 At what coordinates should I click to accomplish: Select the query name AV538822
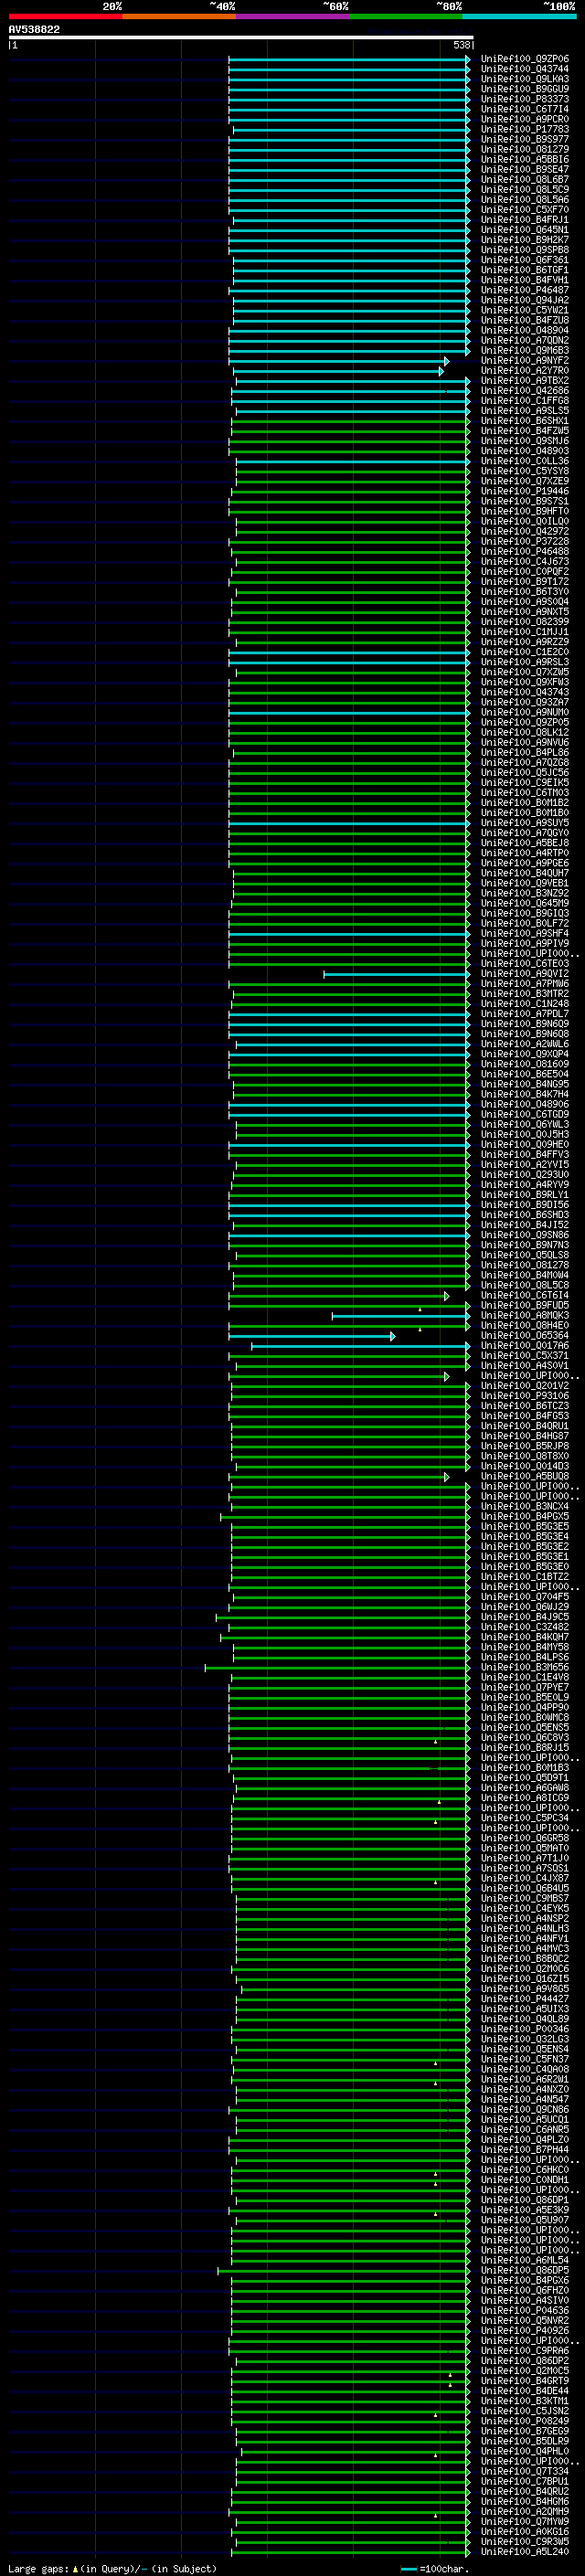point(34,30)
